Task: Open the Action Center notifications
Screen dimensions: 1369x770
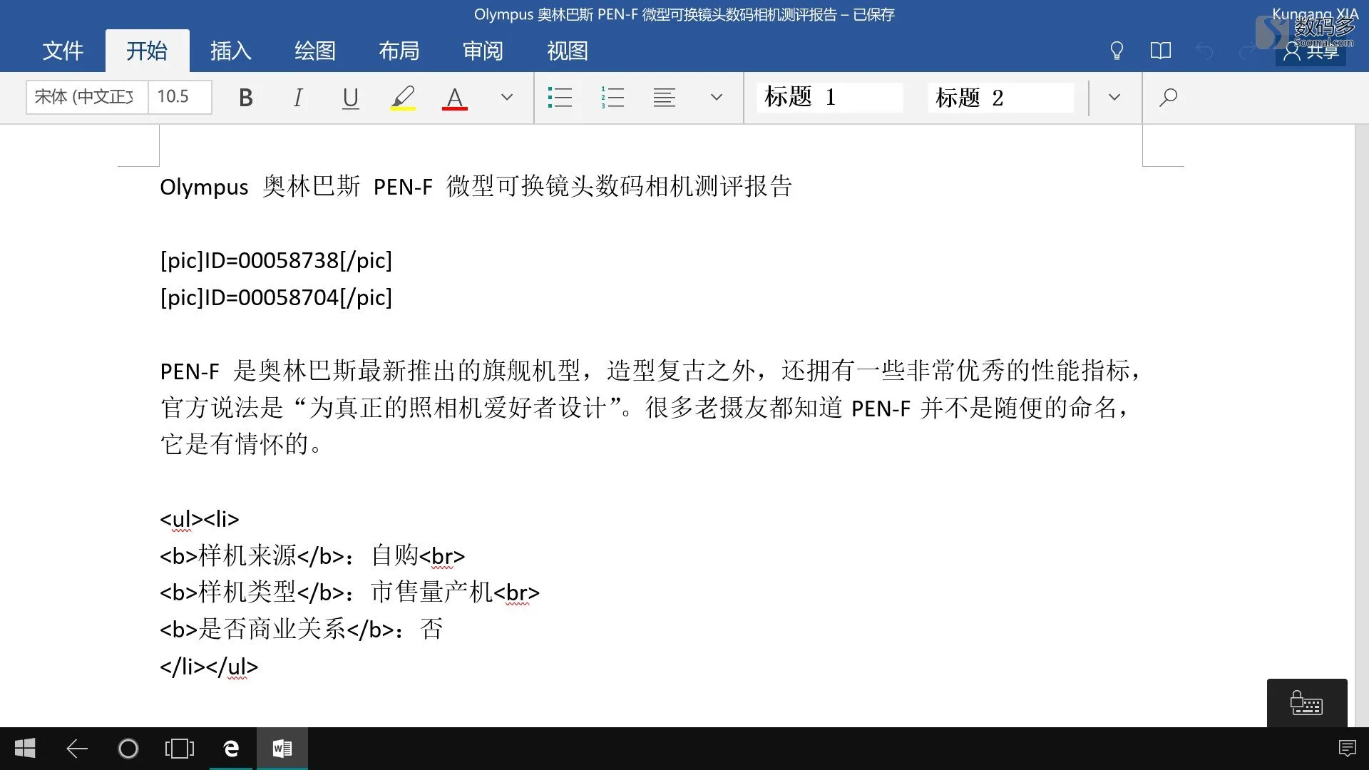Action: pyautogui.click(x=1348, y=749)
